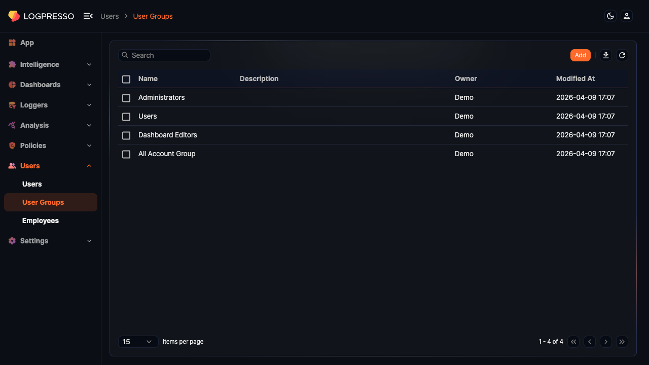Go to the last page with double-arrow button
Viewport: 649px width, 365px height.
point(622,341)
